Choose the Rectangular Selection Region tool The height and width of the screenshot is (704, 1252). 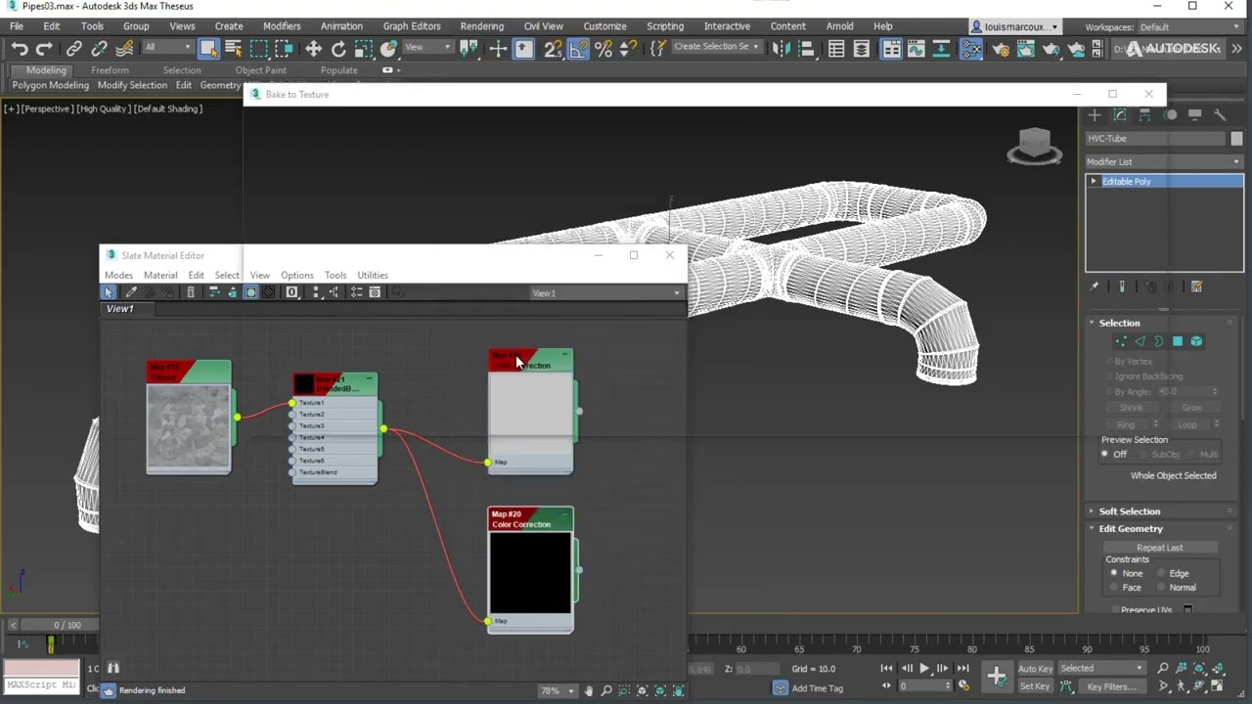259,49
